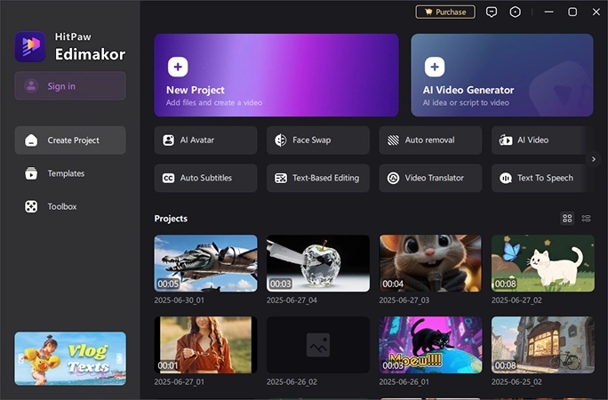Click project name 2025-06-27_03
This screenshot has height=400, width=608.
[404, 300]
